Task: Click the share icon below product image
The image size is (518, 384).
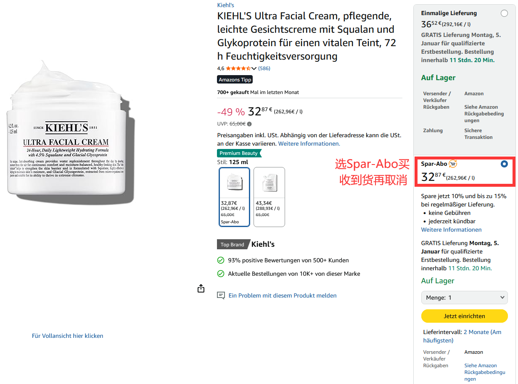Action: pyautogui.click(x=201, y=288)
